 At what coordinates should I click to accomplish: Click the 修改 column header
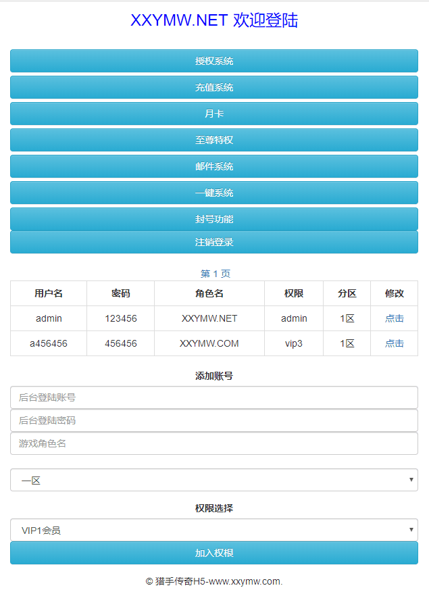tap(394, 293)
